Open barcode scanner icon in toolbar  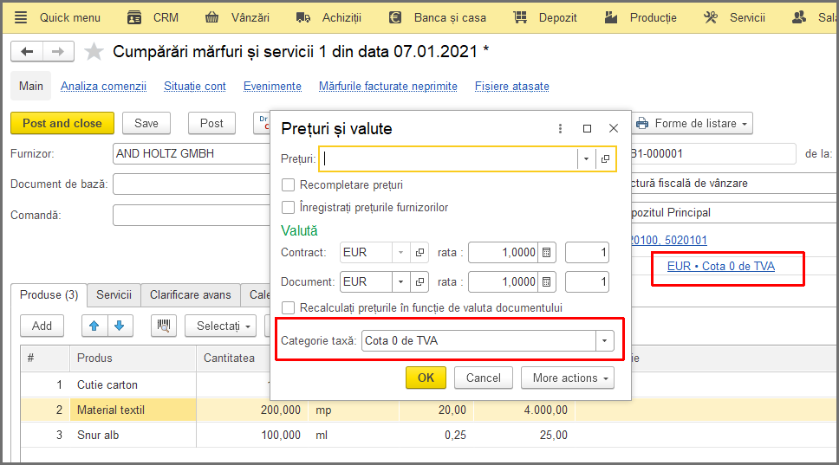pyautogui.click(x=164, y=326)
